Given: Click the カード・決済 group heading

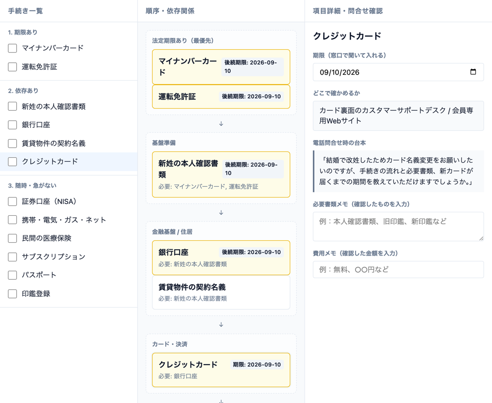Looking at the screenshot, I should (x=170, y=344).
